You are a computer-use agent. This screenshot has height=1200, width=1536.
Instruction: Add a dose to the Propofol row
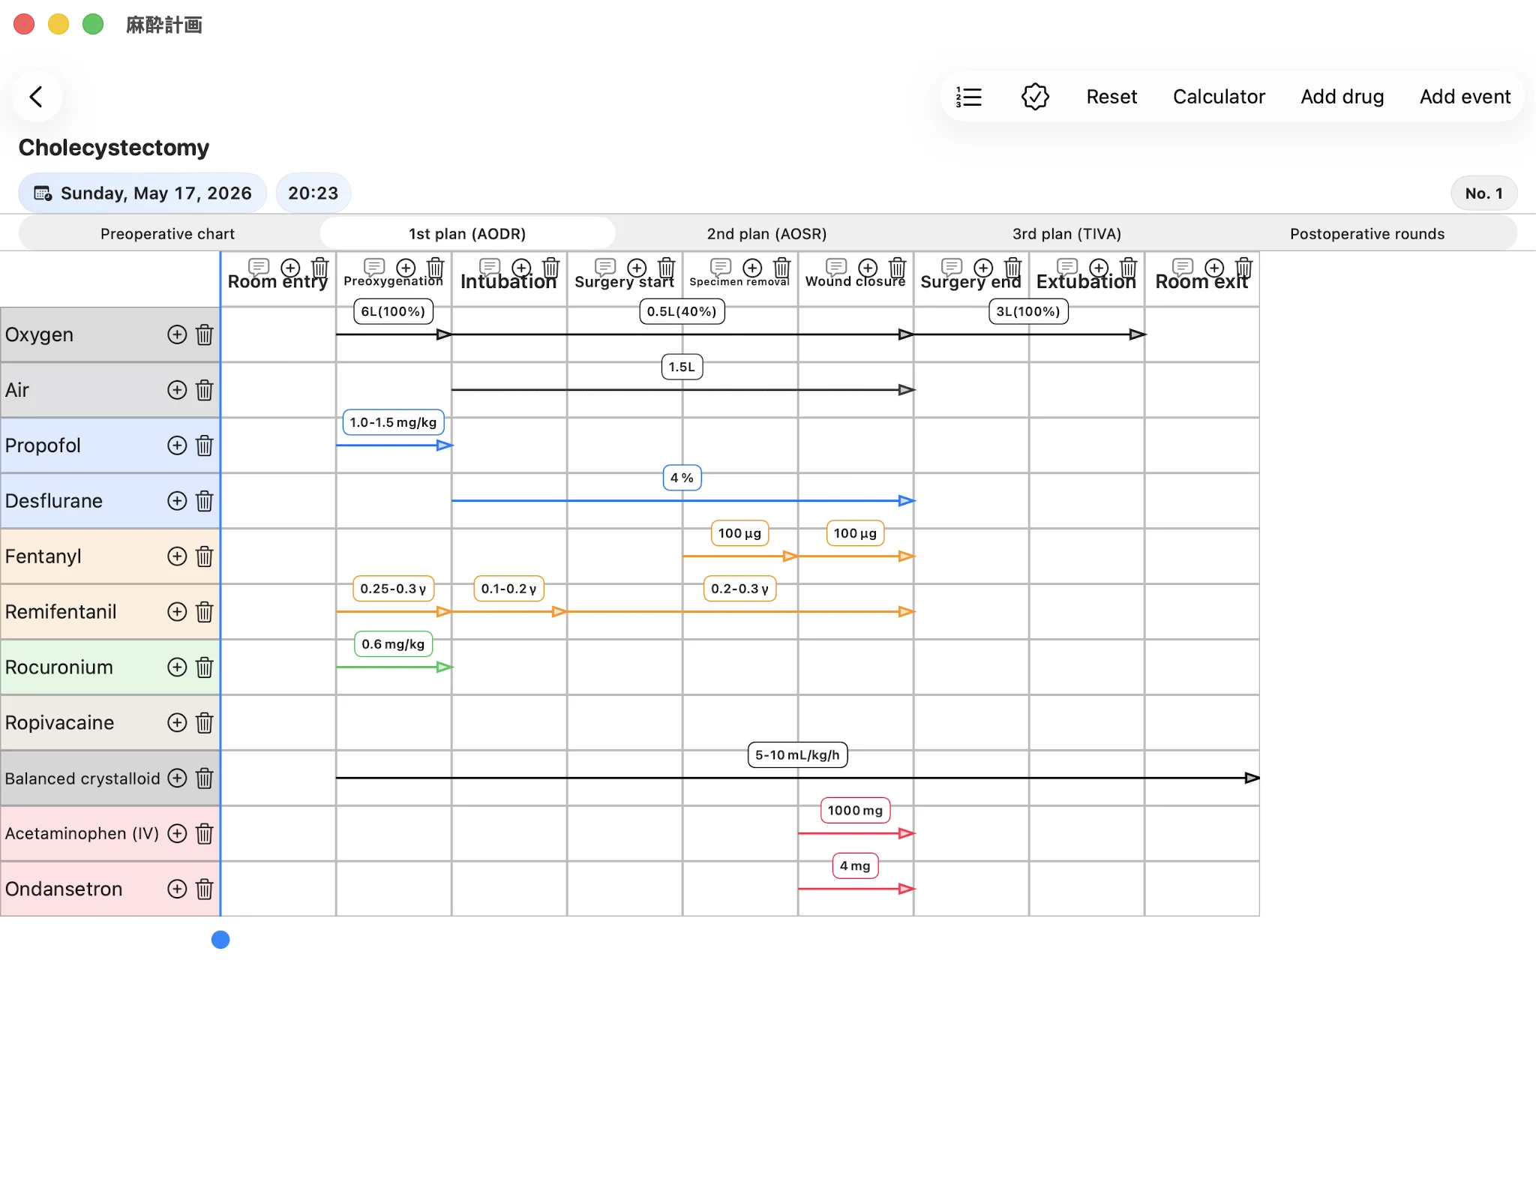coord(177,445)
